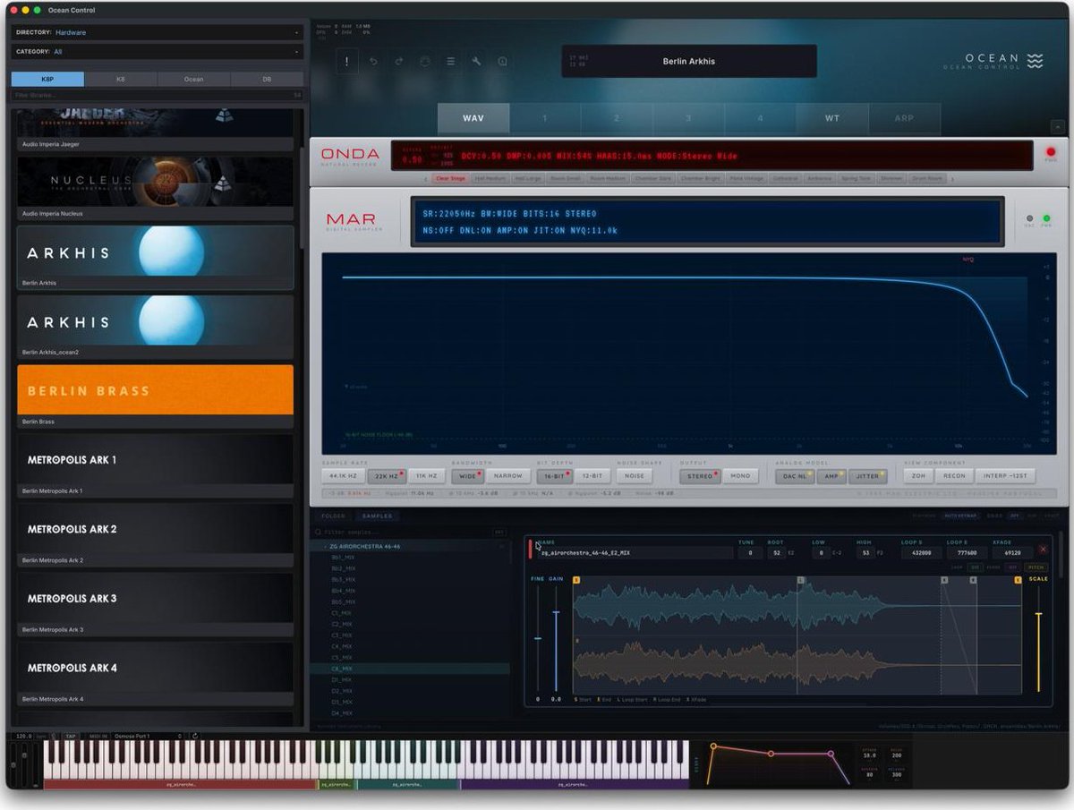
Task: Switch to the SAMPLES view tab
Action: coord(377,516)
